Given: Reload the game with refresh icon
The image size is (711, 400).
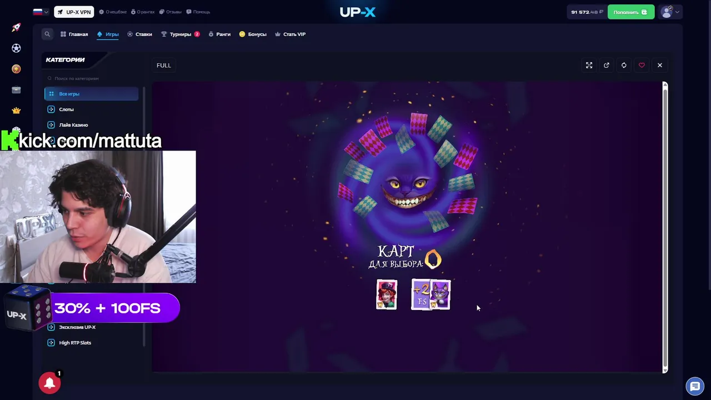Looking at the screenshot, I should click(624, 65).
